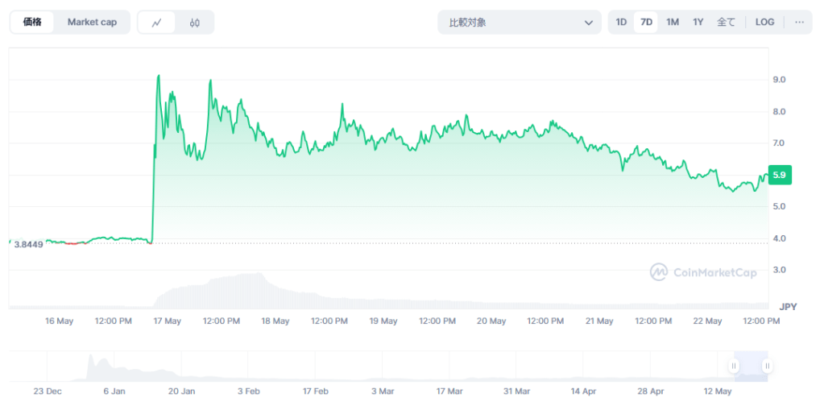
Task: Click the green 5.9 current price label
Action: (x=780, y=175)
